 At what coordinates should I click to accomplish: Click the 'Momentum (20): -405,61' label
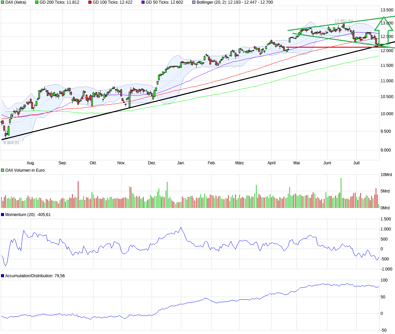28,215
